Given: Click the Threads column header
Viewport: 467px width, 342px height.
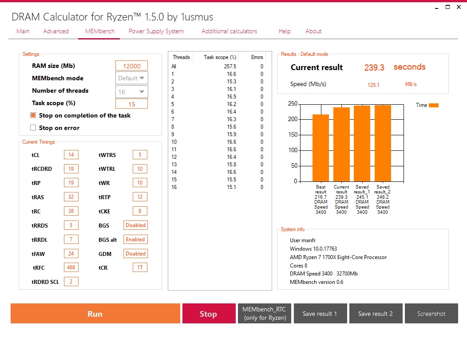Looking at the screenshot, I should [x=181, y=57].
